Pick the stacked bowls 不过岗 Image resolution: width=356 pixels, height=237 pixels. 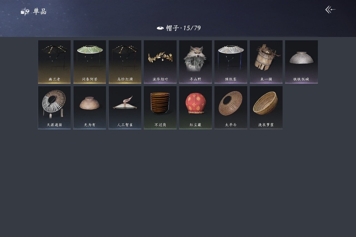click(160, 108)
